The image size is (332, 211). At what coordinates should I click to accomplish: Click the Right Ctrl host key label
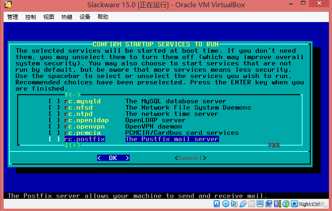[x=309, y=204]
